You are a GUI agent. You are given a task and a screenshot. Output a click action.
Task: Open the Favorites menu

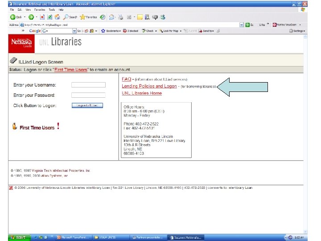[x=40, y=10]
